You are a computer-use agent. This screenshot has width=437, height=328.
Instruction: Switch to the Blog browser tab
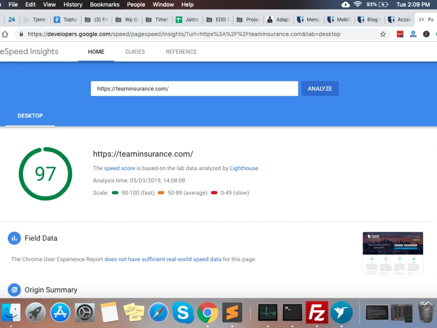tap(369, 20)
